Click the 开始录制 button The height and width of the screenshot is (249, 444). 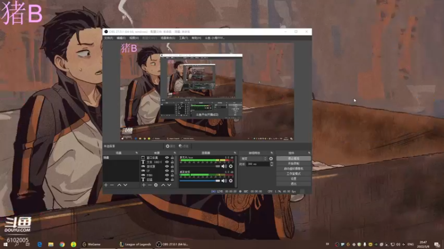tap(294, 163)
